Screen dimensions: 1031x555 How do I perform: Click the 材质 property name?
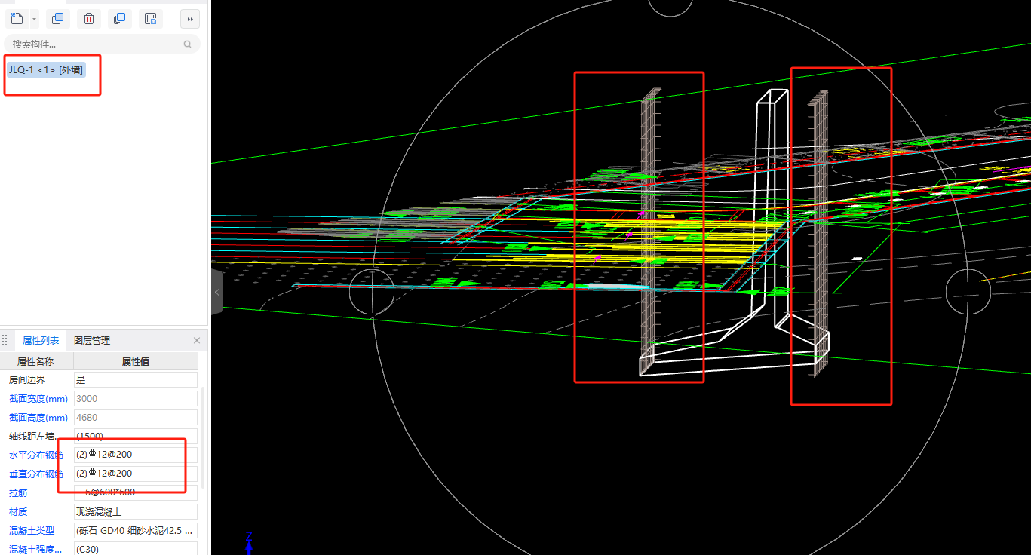[18, 511]
